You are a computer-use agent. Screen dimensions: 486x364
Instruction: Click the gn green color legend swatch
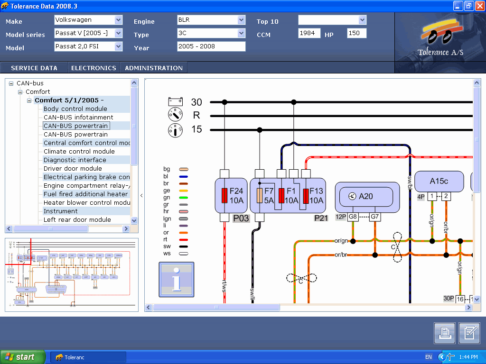tap(184, 198)
